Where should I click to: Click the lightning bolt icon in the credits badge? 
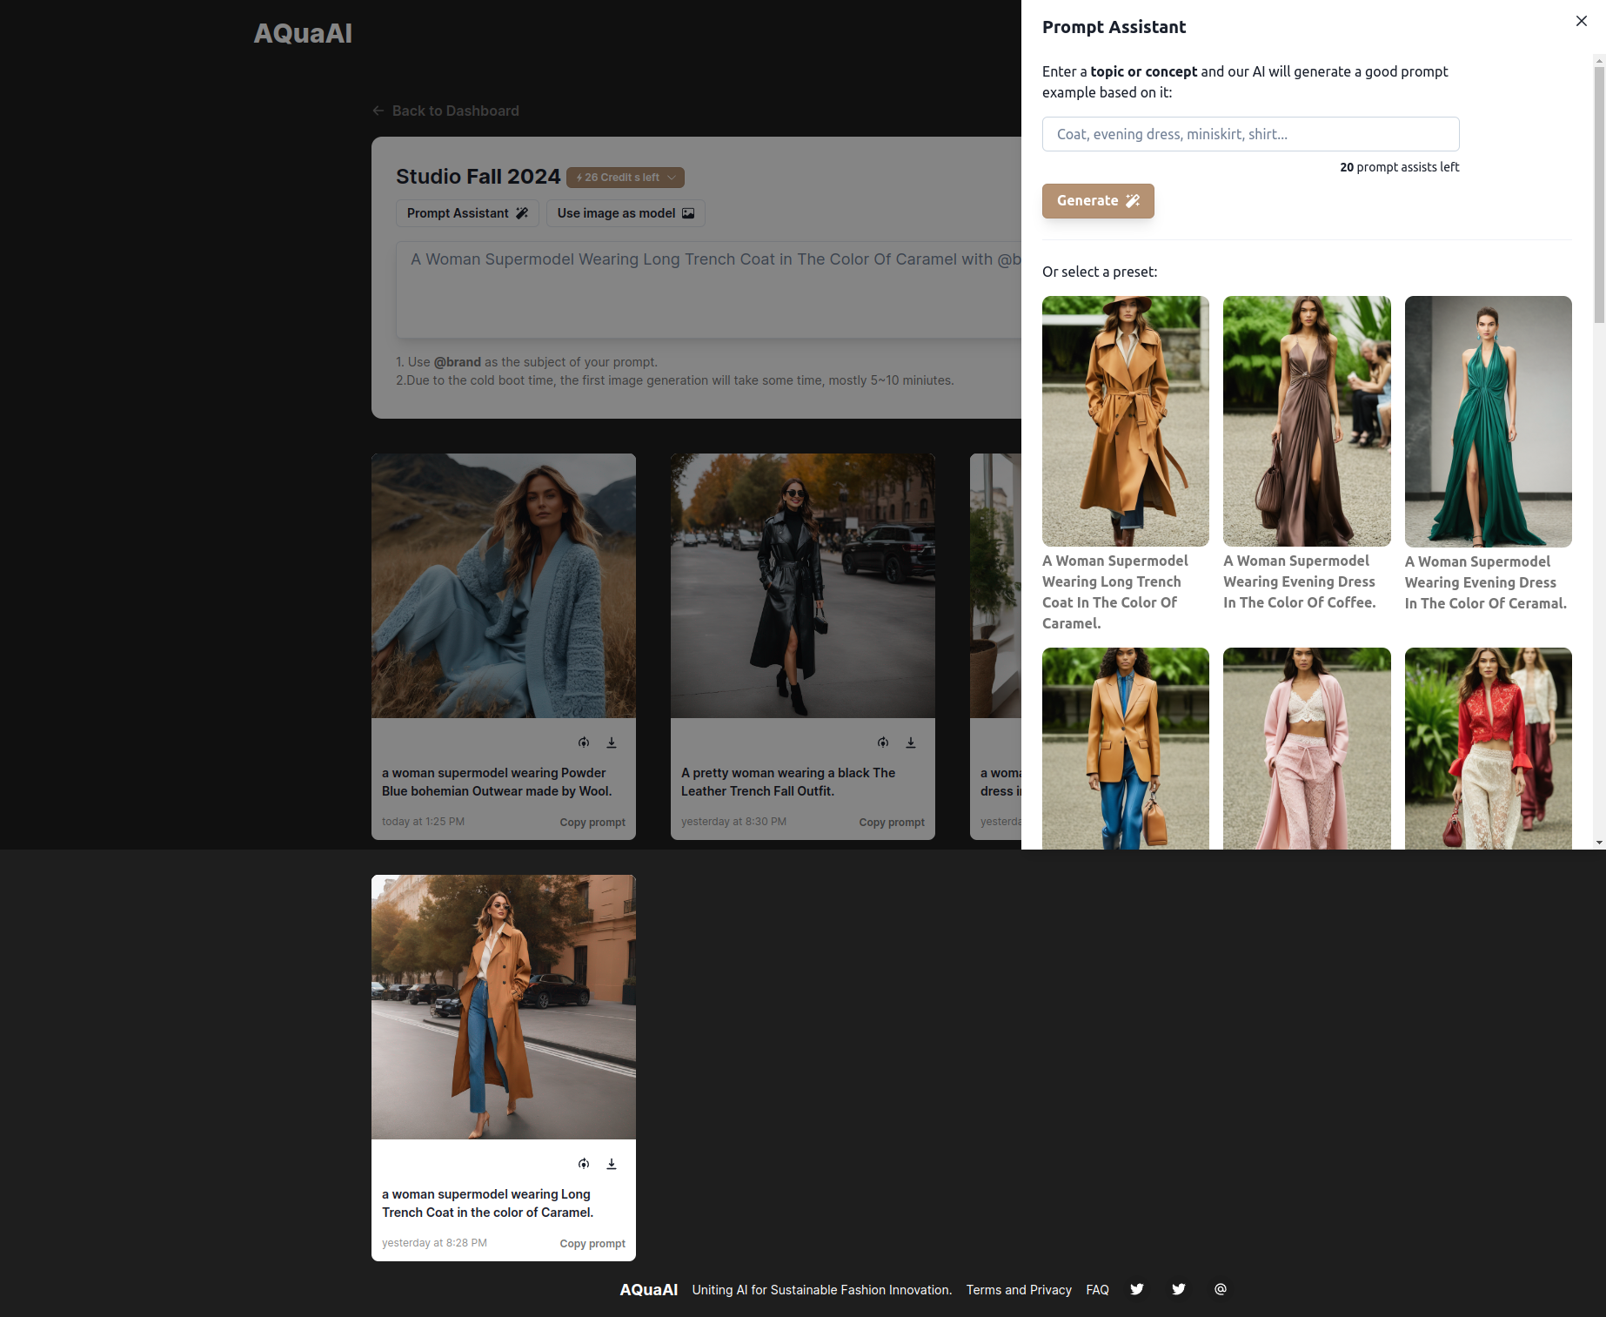click(x=579, y=178)
